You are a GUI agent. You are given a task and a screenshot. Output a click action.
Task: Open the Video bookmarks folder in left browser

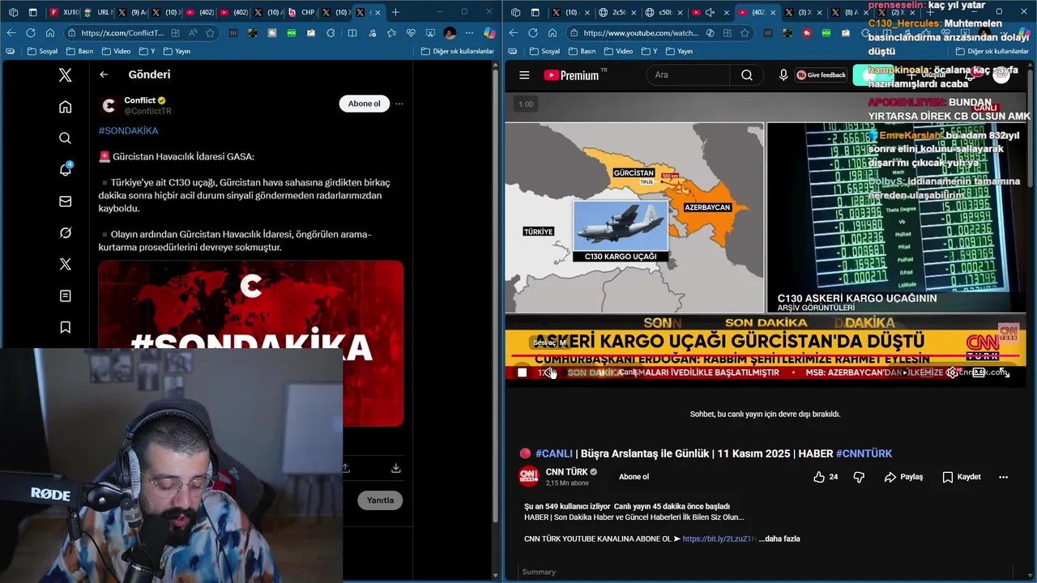click(117, 51)
